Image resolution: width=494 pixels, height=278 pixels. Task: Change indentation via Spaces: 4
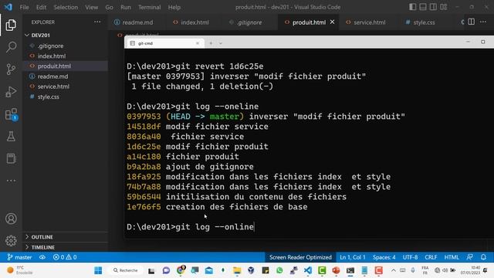tap(384, 257)
